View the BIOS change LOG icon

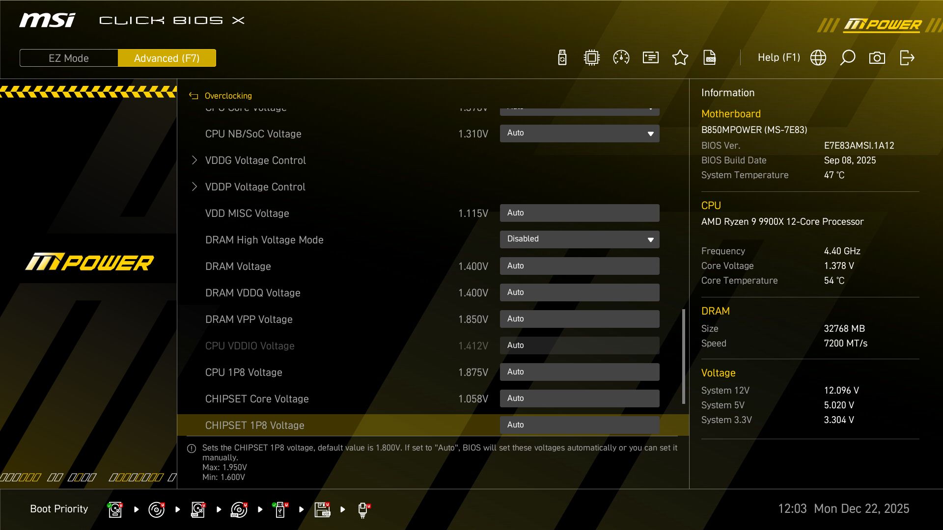coord(710,58)
